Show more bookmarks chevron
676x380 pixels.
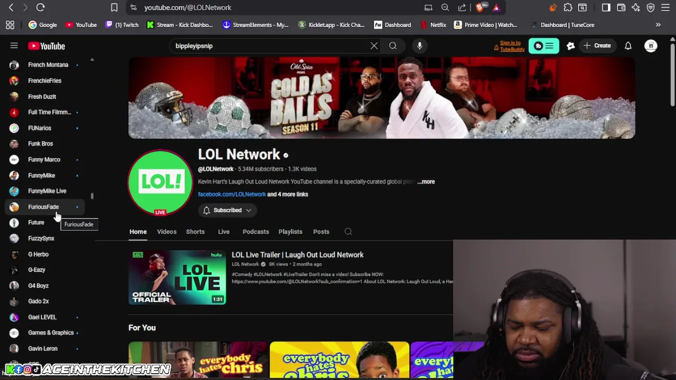coord(658,25)
